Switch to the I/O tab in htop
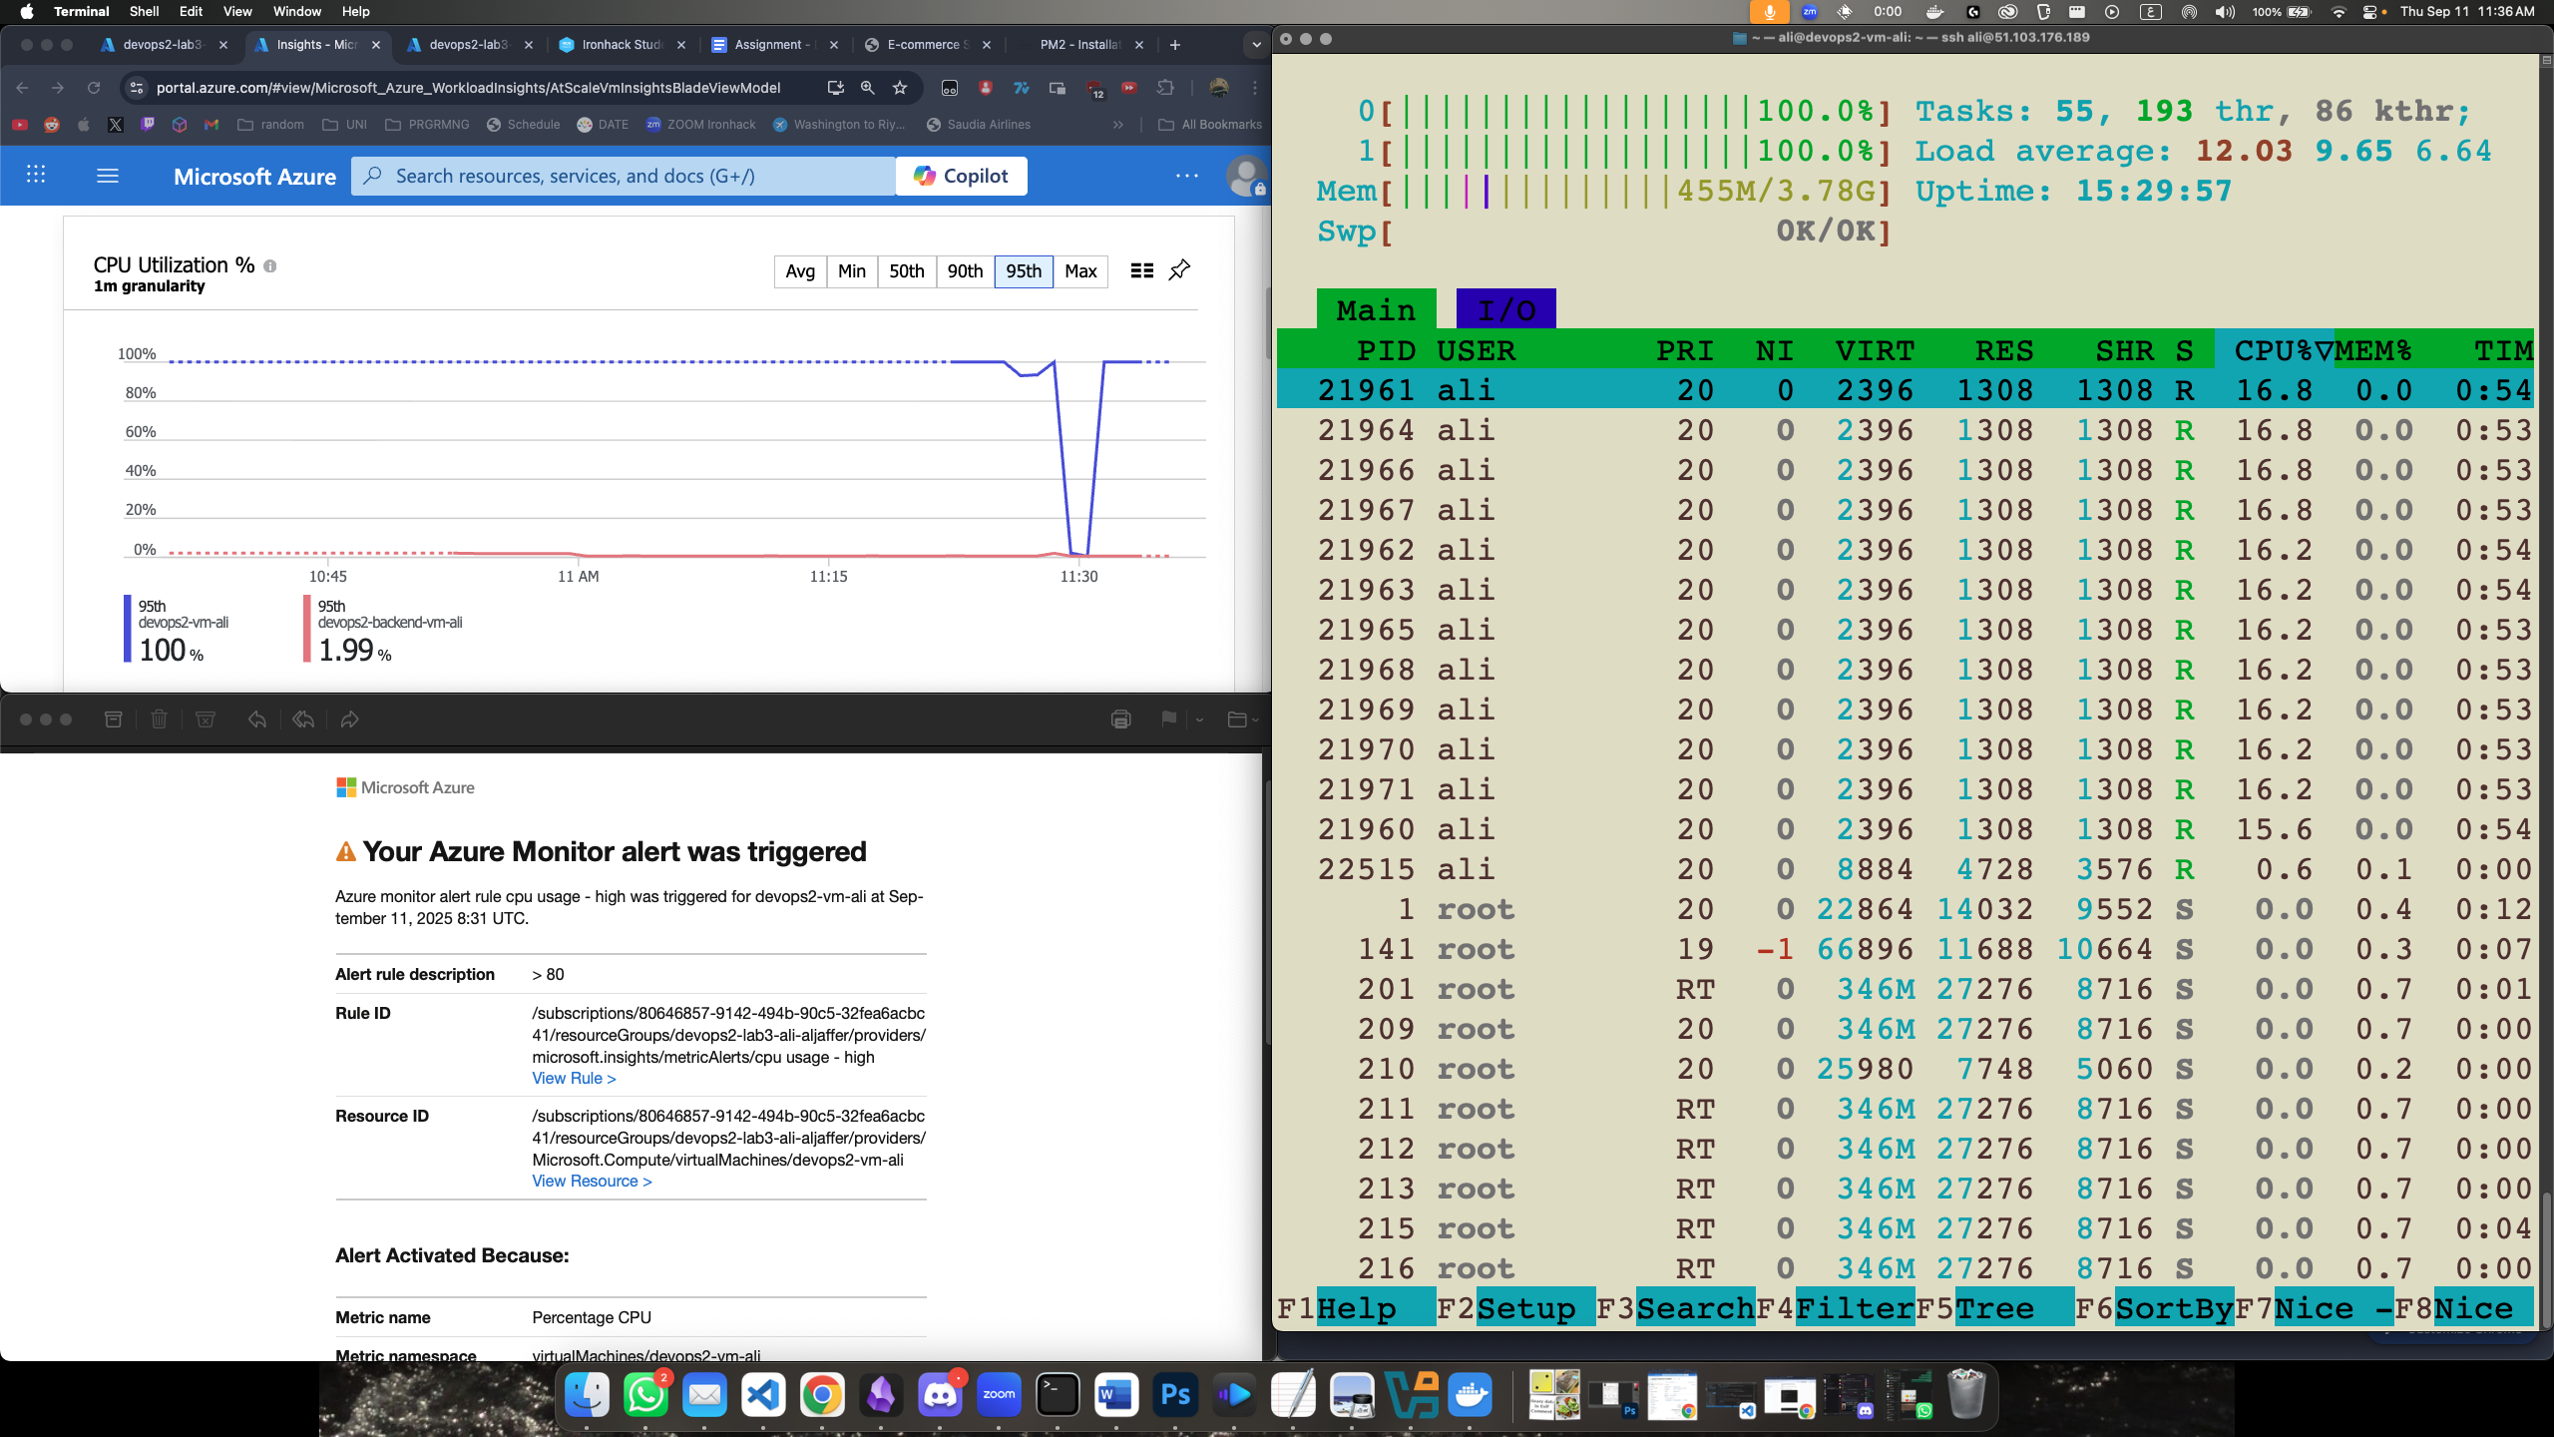 coord(1505,310)
